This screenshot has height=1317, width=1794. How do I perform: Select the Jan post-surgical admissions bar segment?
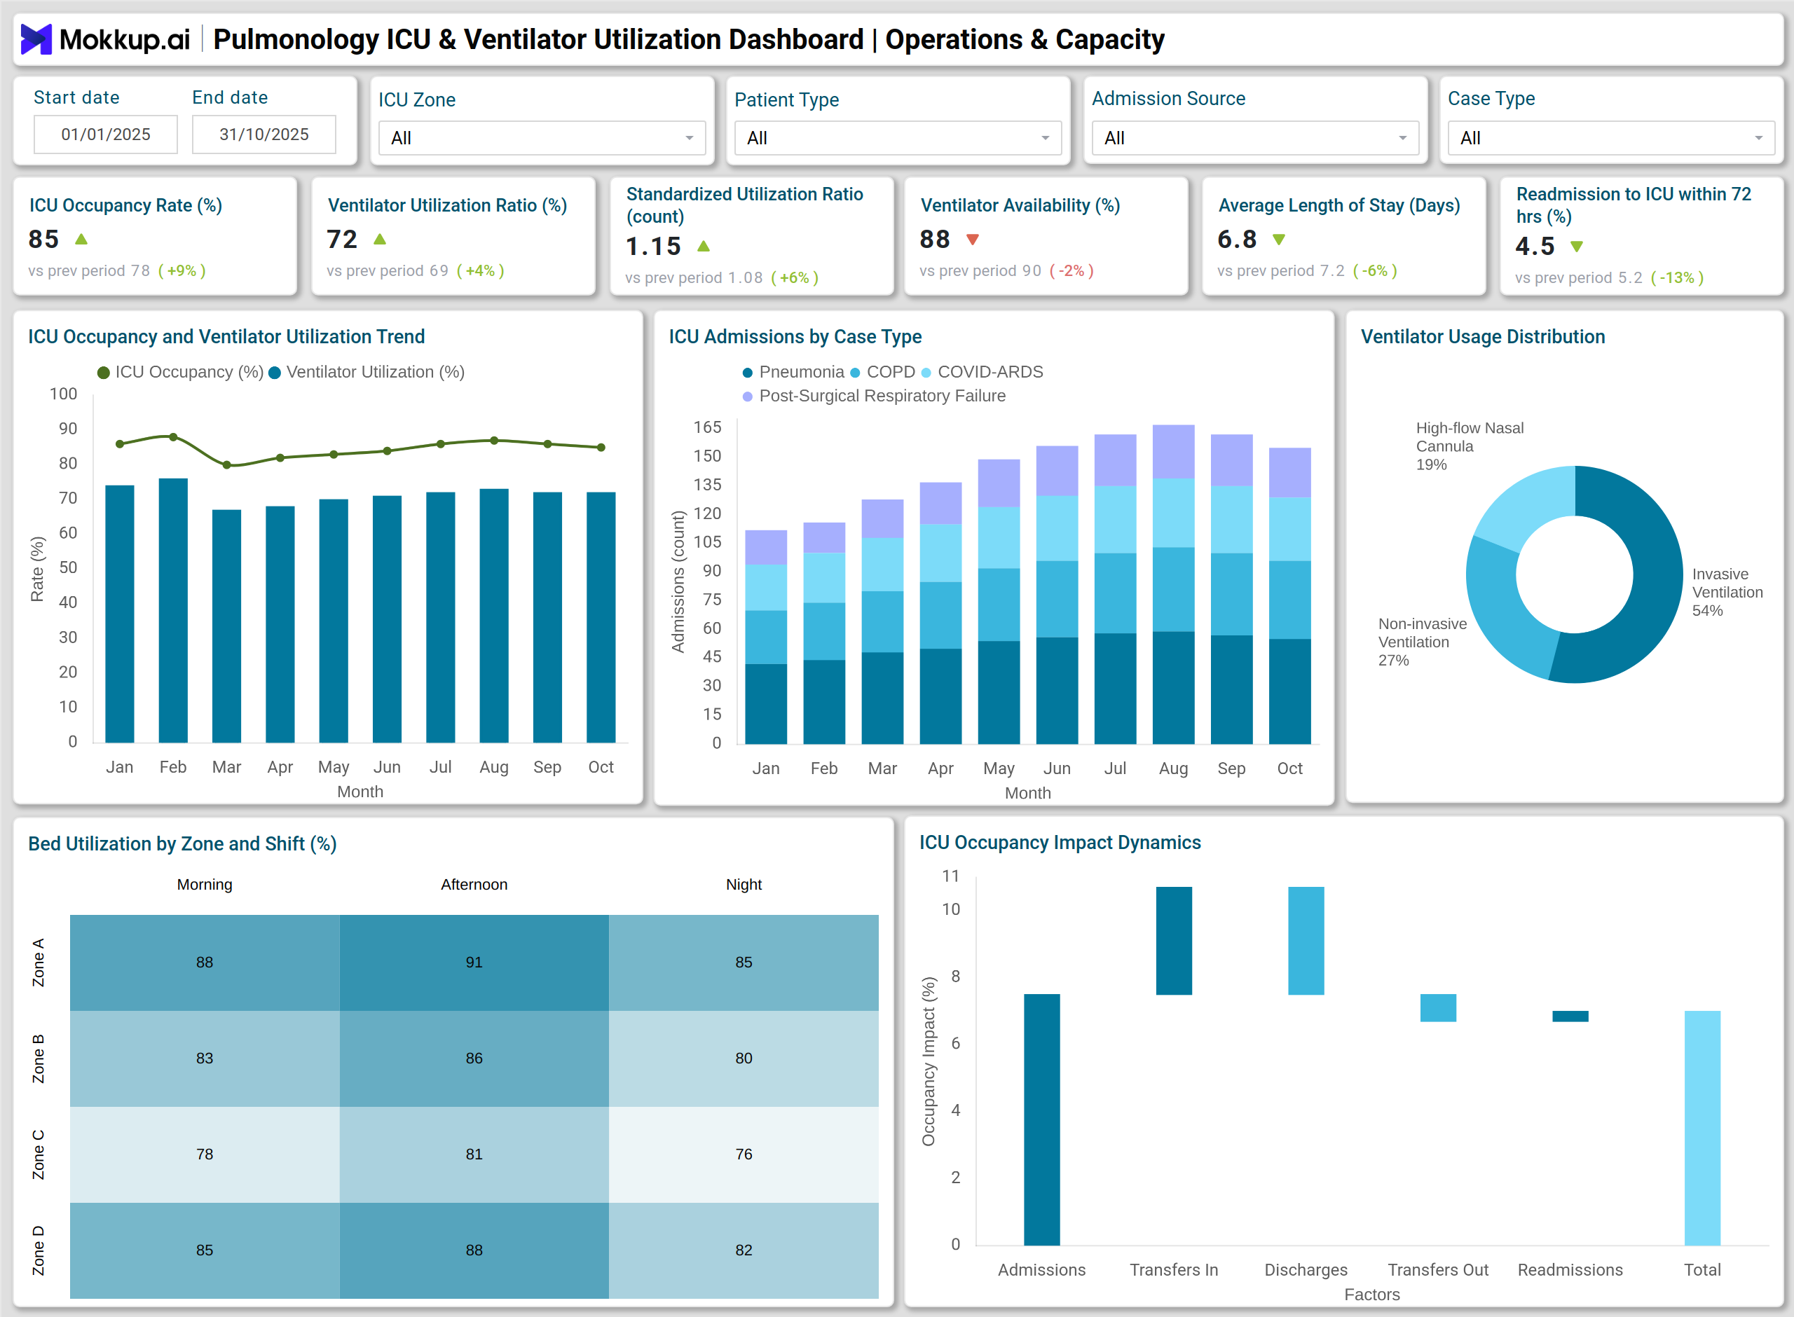765,547
